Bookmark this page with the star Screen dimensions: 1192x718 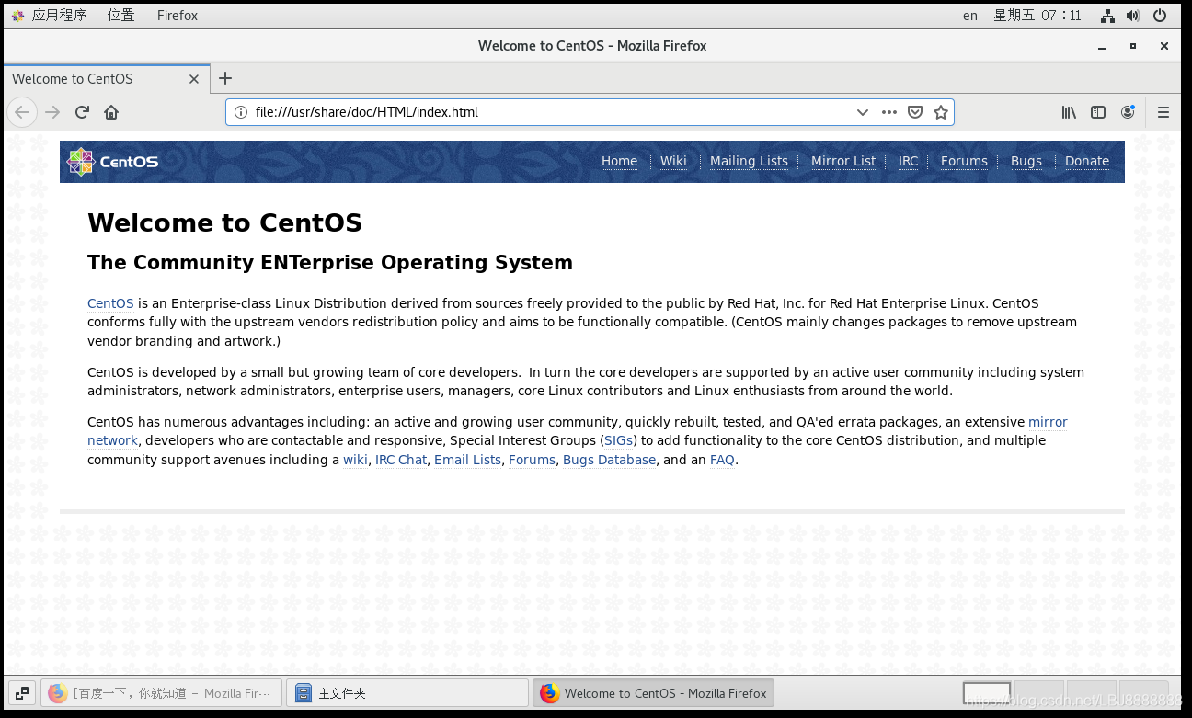click(x=941, y=112)
